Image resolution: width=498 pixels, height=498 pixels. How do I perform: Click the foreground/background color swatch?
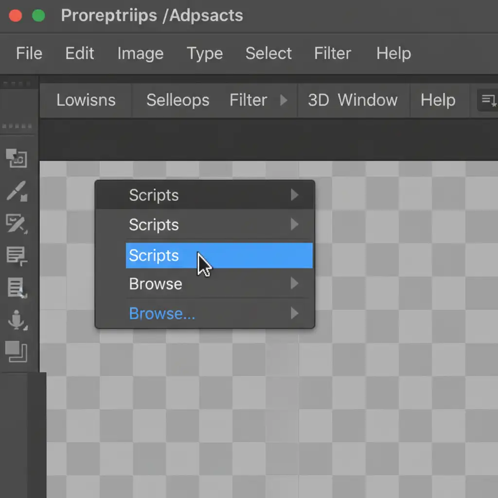pyautogui.click(x=16, y=351)
